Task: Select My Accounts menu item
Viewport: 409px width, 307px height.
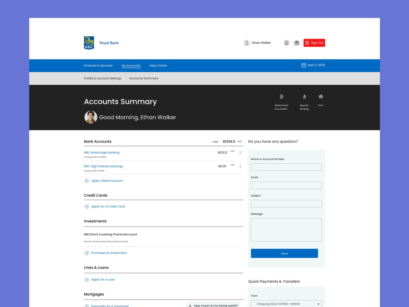Action: pos(131,65)
